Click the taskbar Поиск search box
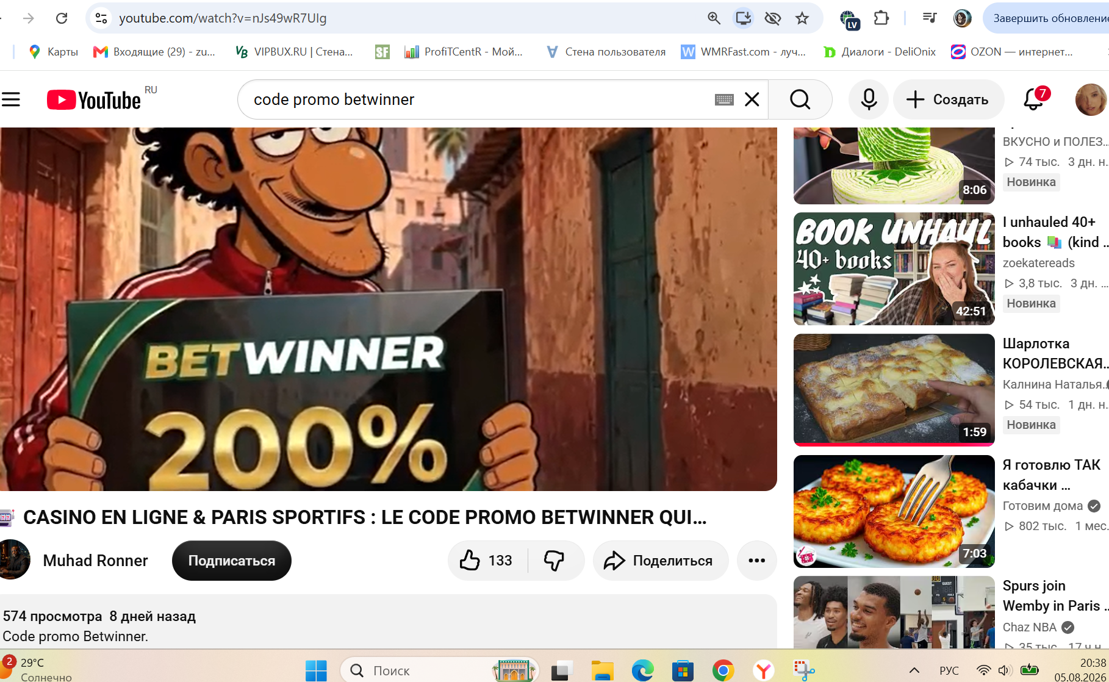1109x682 pixels. pos(439,670)
